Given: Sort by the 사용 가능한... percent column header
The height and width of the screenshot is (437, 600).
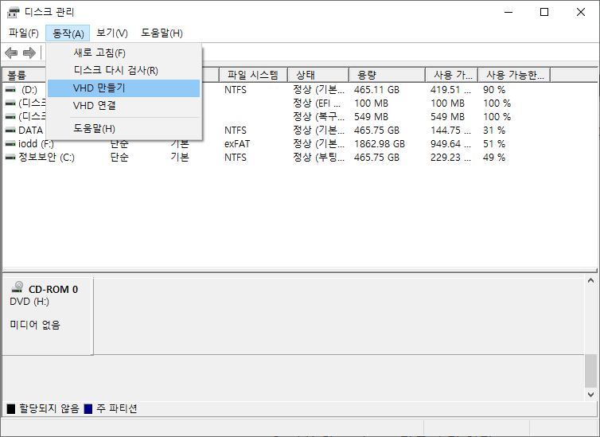Looking at the screenshot, I should (514, 75).
